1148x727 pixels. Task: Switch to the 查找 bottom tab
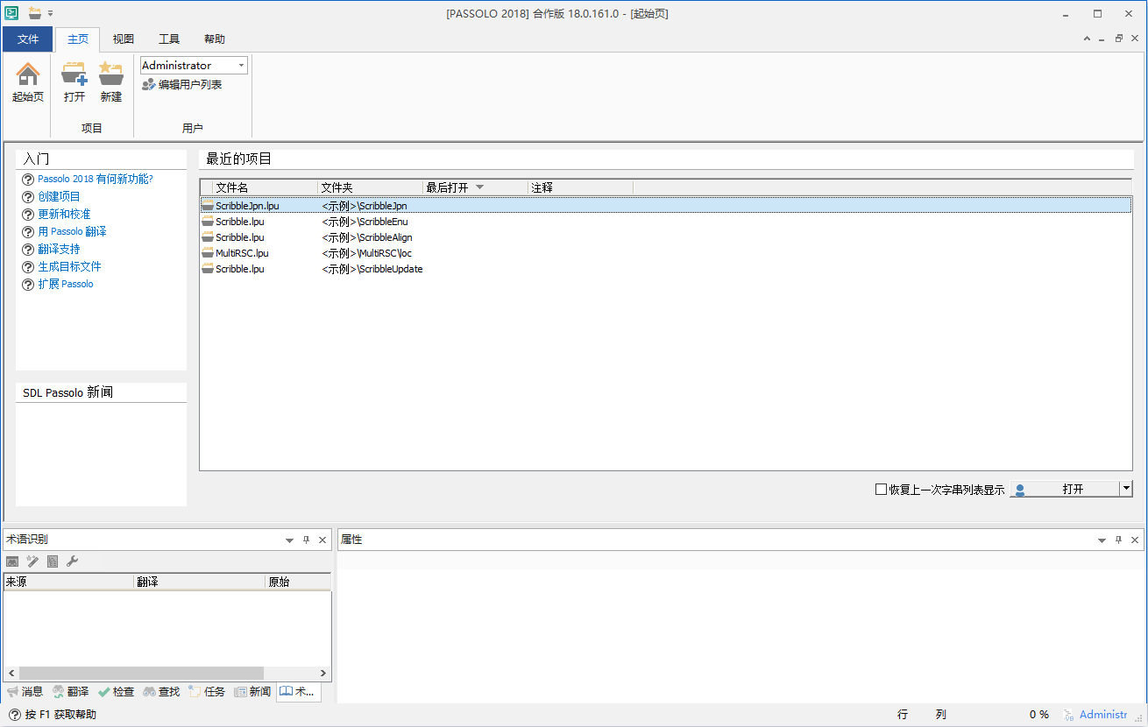pyautogui.click(x=161, y=692)
